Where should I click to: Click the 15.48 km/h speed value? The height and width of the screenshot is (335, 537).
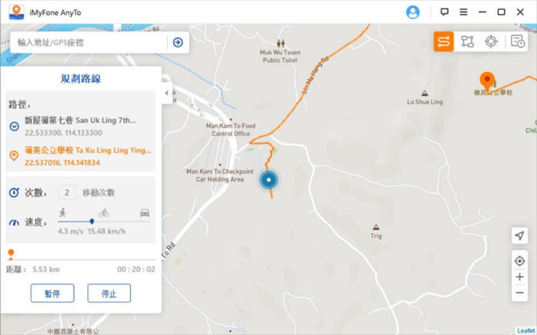(106, 231)
